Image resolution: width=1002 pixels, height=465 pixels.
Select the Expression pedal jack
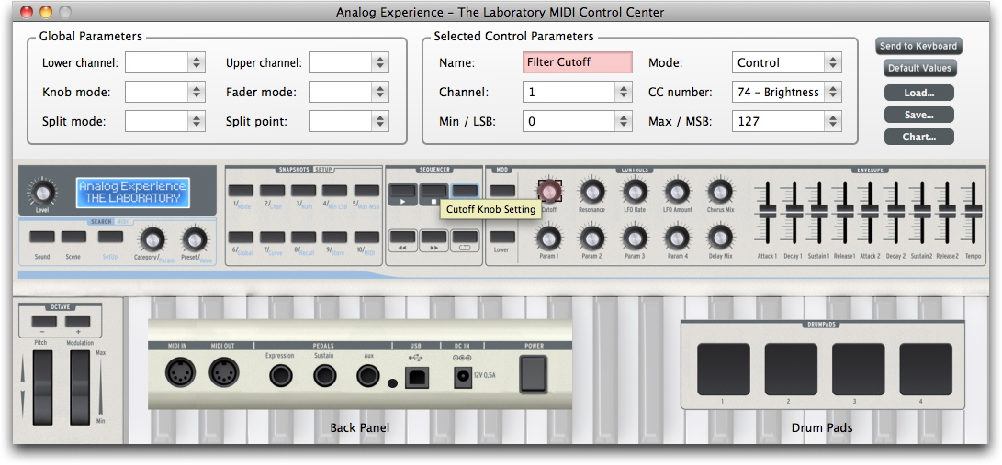click(x=281, y=376)
